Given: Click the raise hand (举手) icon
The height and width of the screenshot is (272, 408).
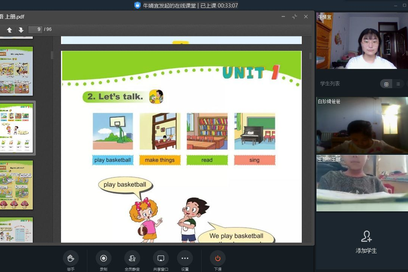Looking at the screenshot, I should pyautogui.click(x=70, y=258).
